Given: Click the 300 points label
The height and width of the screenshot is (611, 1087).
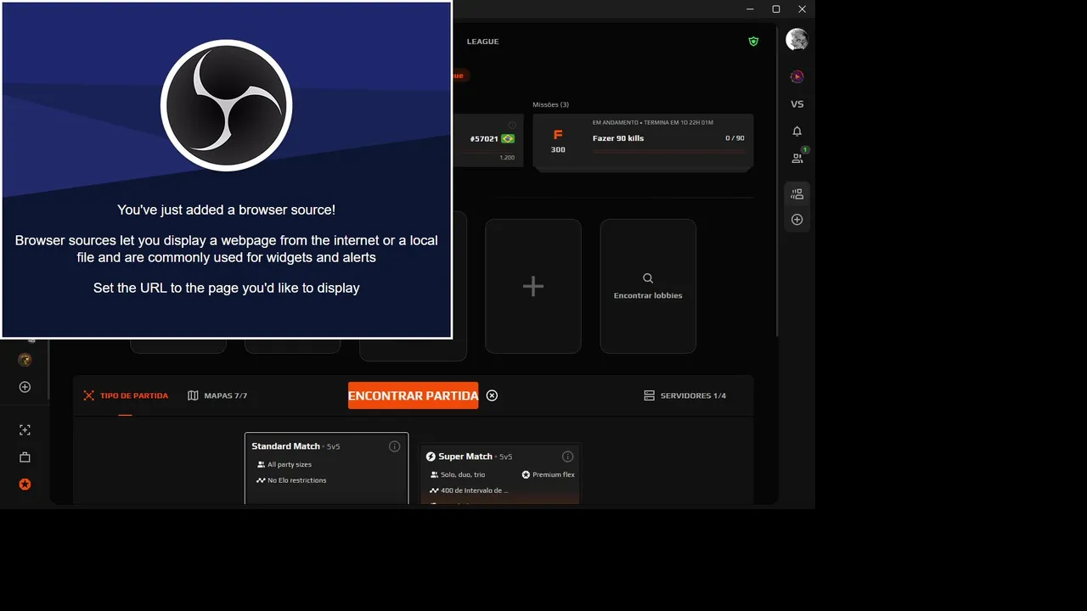Looking at the screenshot, I should 558,149.
